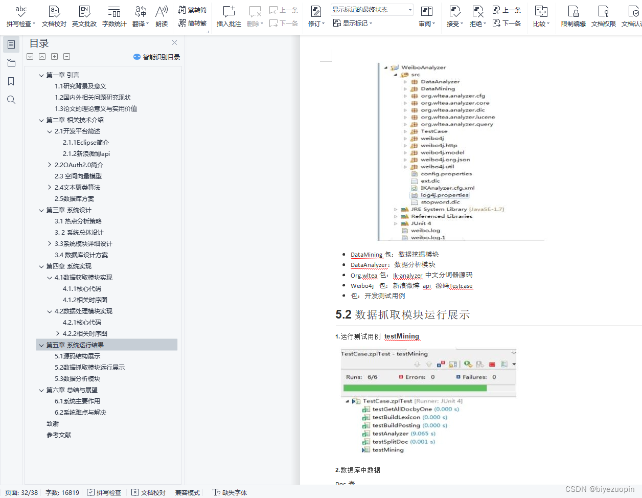Accept the revision (接受)
642x498 pixels.
pyautogui.click(x=454, y=16)
